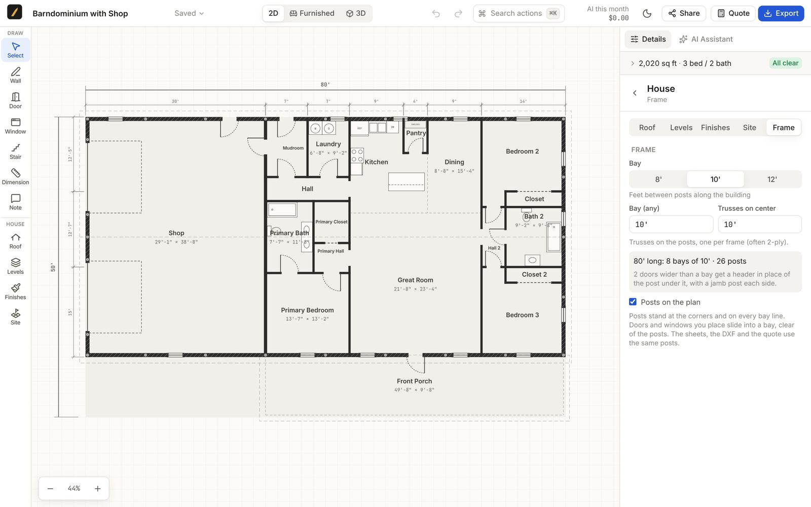Click the Undo arrow
This screenshot has height=507, width=811.
436,14
